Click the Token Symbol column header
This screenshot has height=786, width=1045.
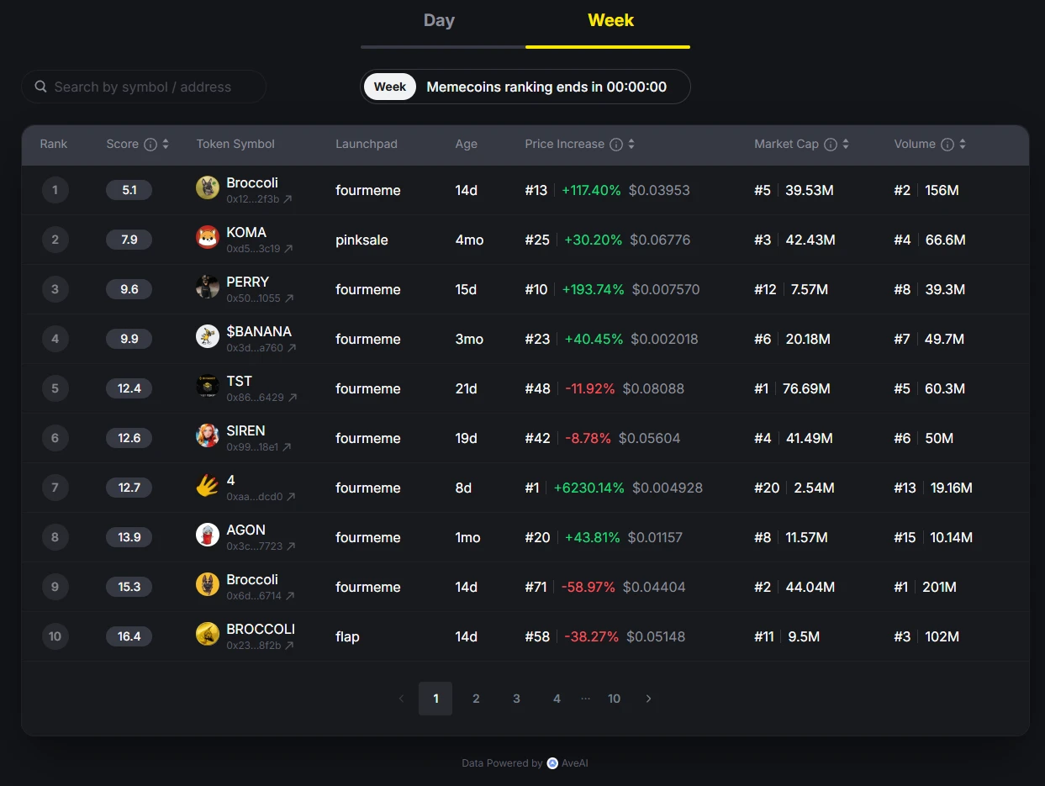click(x=235, y=144)
